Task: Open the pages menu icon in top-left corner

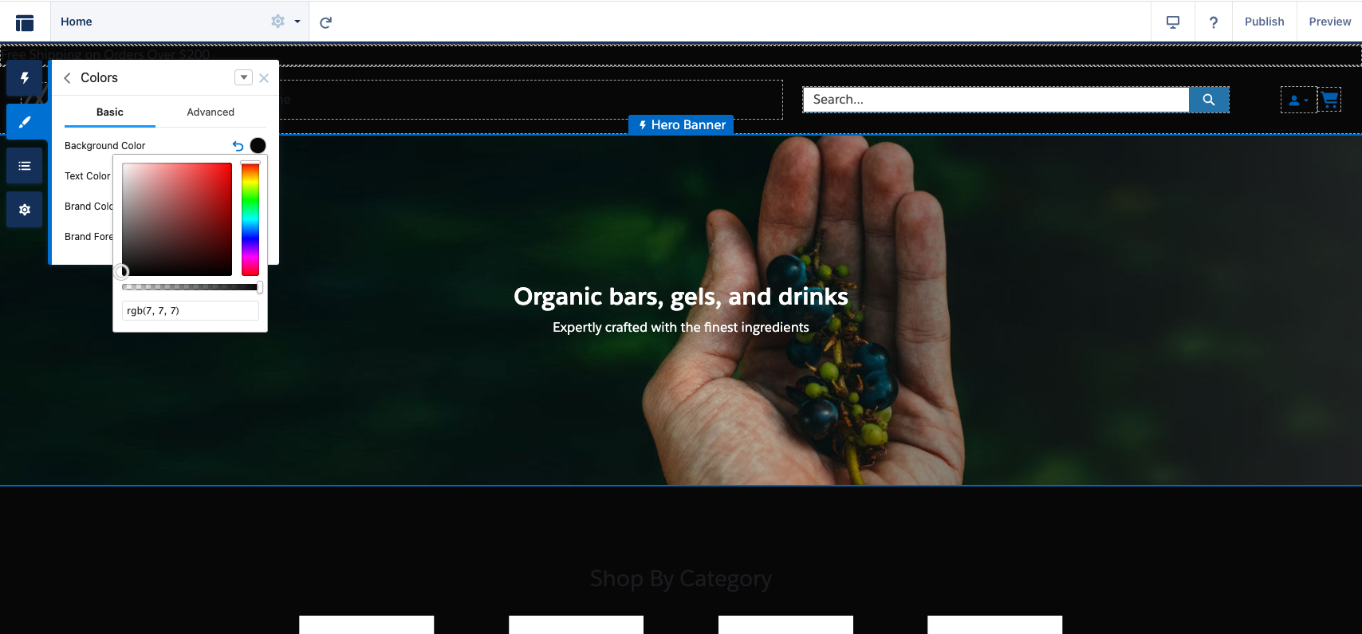Action: pos(25,22)
